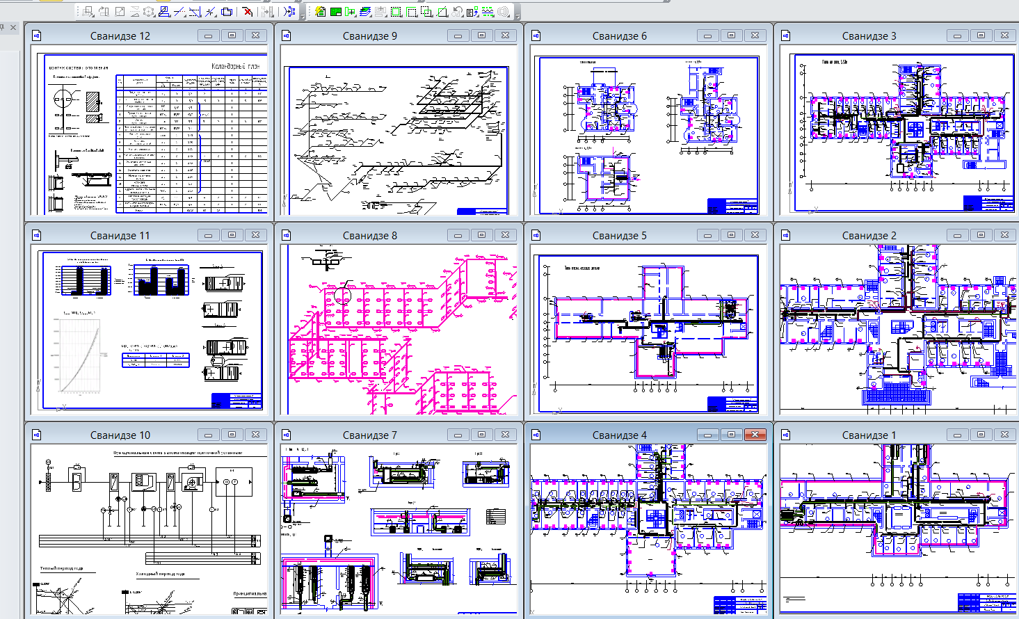The image size is (1019, 619).
Task: Activate the Сванидзе 2 window title
Action: pos(869,235)
